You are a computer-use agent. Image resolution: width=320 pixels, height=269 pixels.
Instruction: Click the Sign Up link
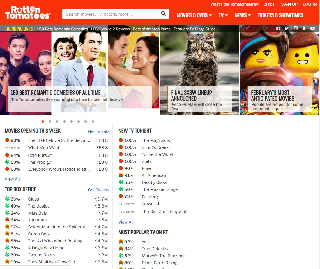click(x=289, y=4)
